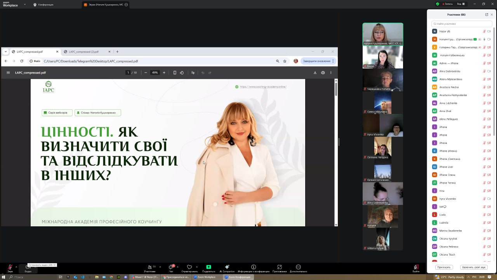Click the participants list scrollbar
This screenshot has height=280, width=497.
pos(494,78)
